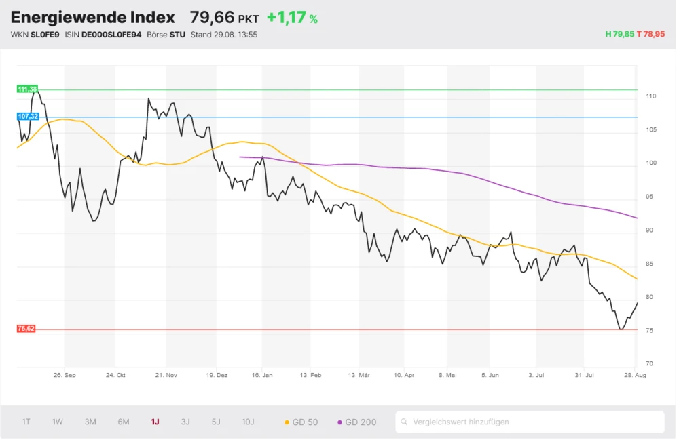Click the ISIN DE000SL0FE94 code
679x442 pixels.
click(x=111, y=35)
